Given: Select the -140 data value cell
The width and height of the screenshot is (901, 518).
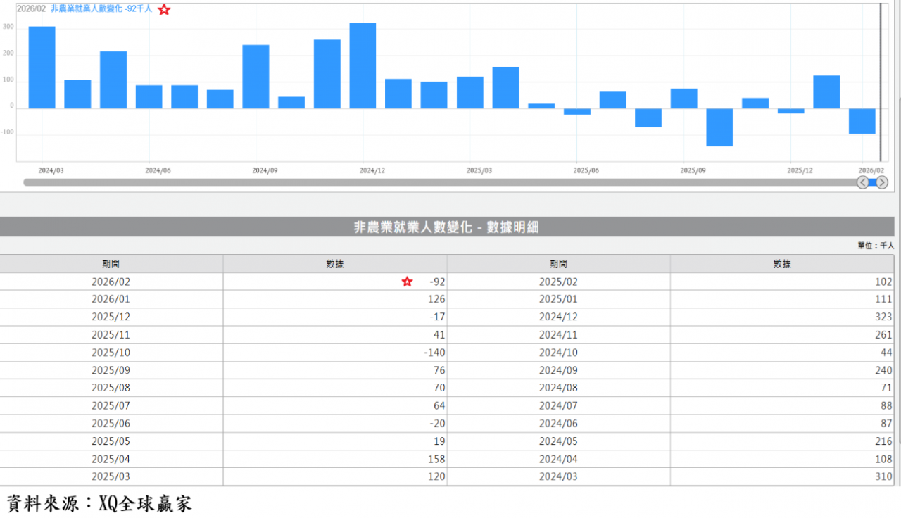Looking at the screenshot, I should click(x=335, y=353).
